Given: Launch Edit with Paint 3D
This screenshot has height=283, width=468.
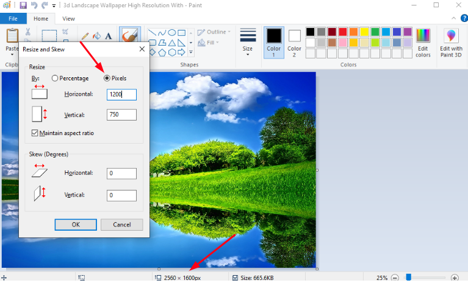Looking at the screenshot, I should coord(452,42).
